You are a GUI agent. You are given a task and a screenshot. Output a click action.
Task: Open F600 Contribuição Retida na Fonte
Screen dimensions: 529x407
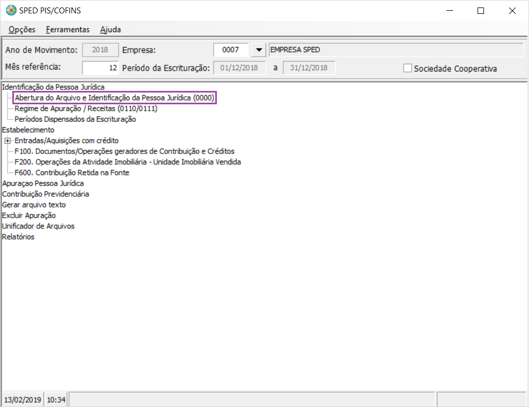(72, 173)
